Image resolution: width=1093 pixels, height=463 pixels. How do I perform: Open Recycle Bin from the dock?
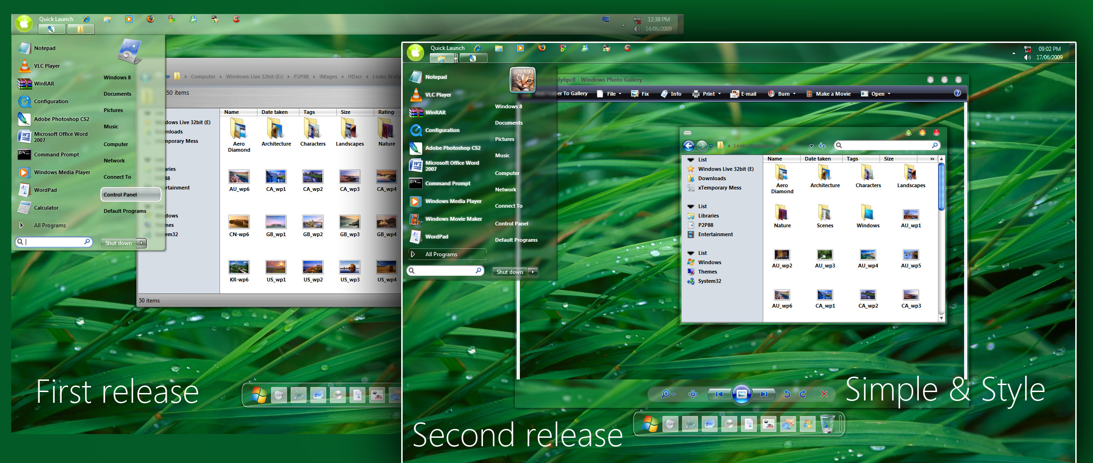pyautogui.click(x=827, y=424)
